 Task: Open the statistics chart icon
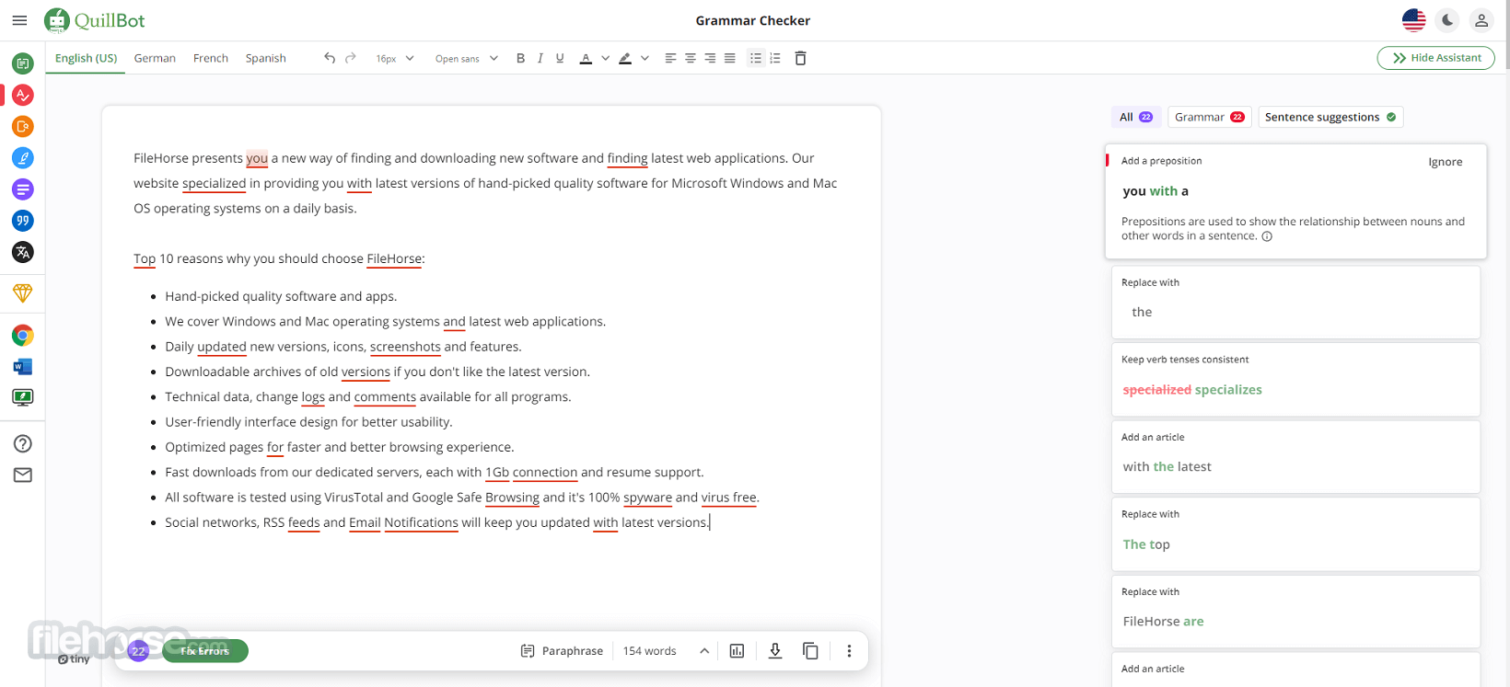737,651
